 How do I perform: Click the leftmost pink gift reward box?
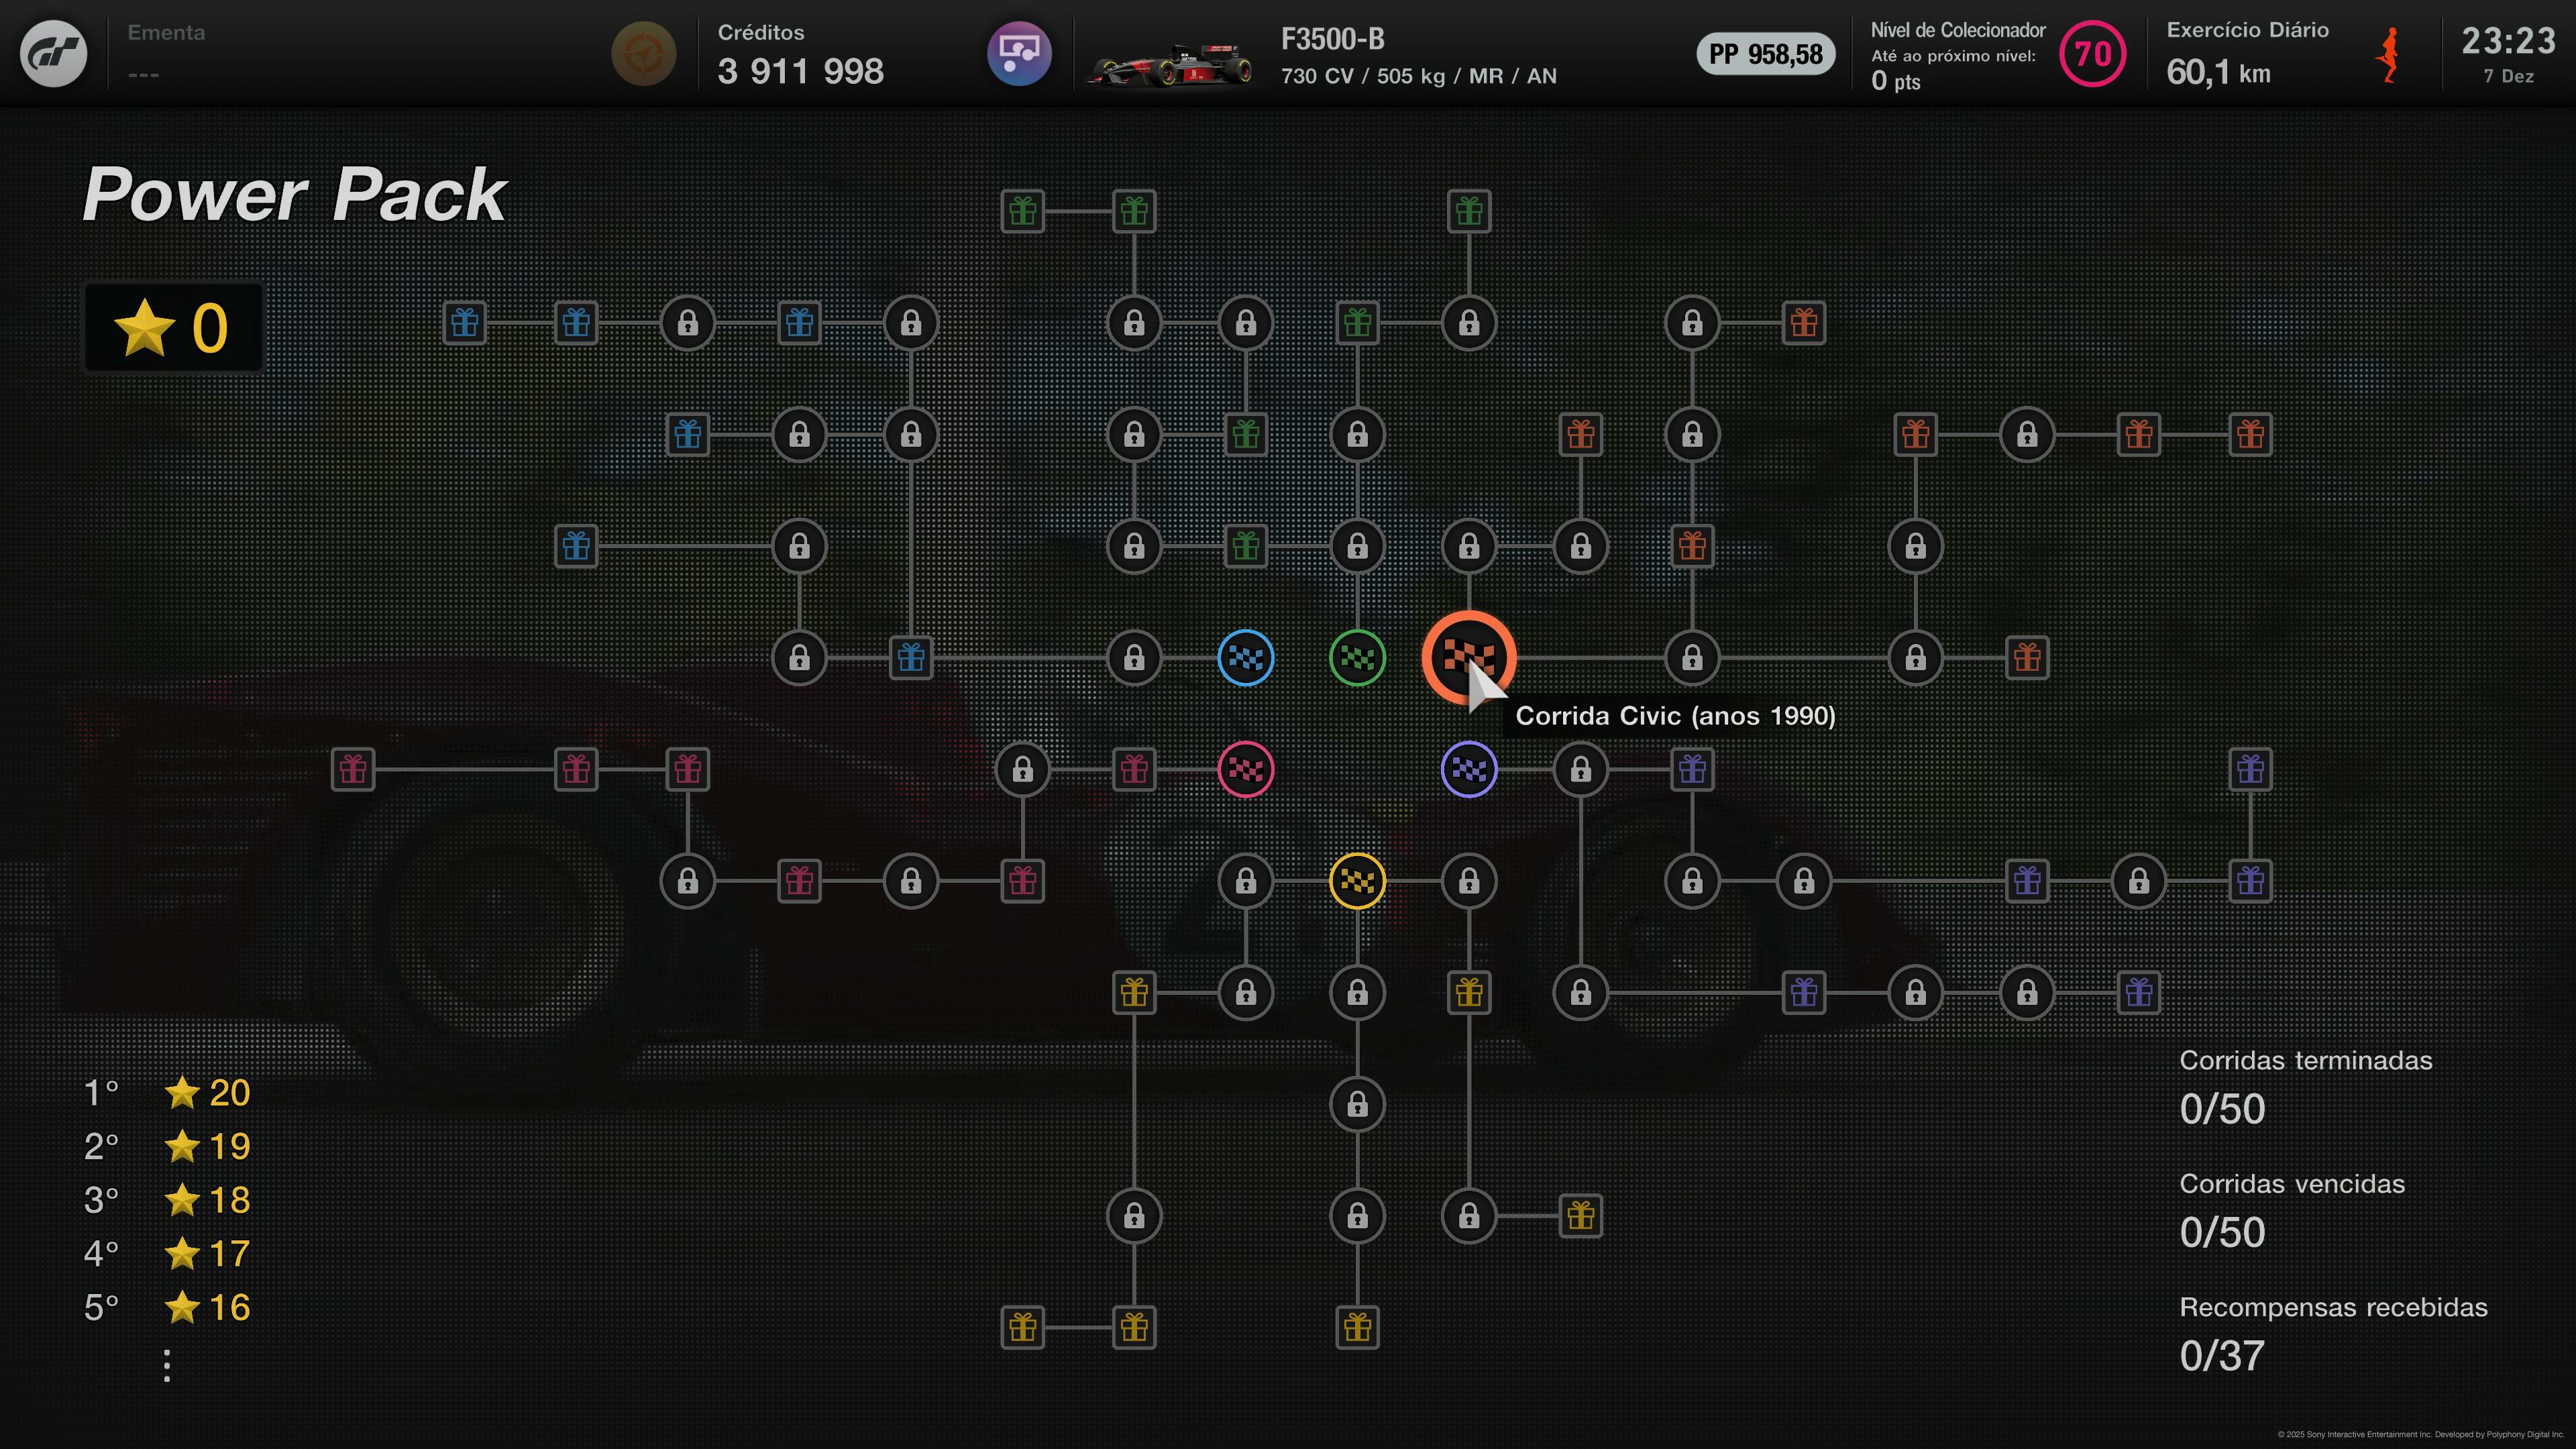coord(353,769)
